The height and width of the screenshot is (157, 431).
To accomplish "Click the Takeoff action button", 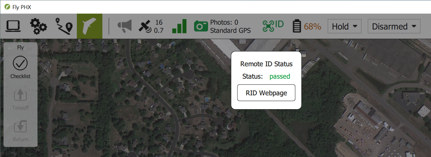I will [x=20, y=100].
